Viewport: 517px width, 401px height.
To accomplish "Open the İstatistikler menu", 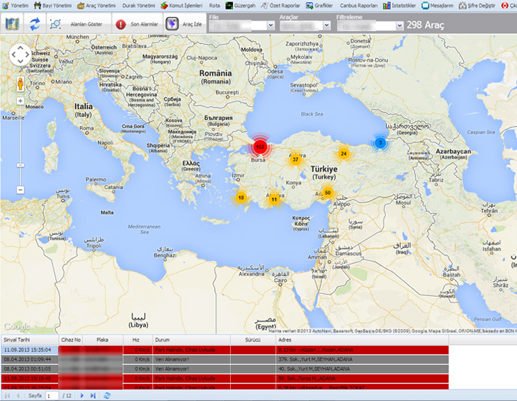I will [399, 5].
